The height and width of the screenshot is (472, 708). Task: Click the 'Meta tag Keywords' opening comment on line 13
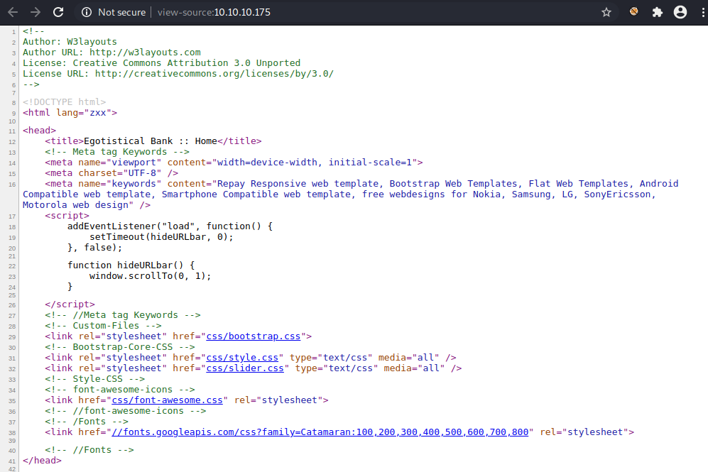(117, 152)
